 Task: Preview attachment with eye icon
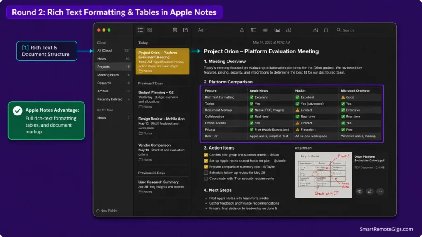(359, 191)
